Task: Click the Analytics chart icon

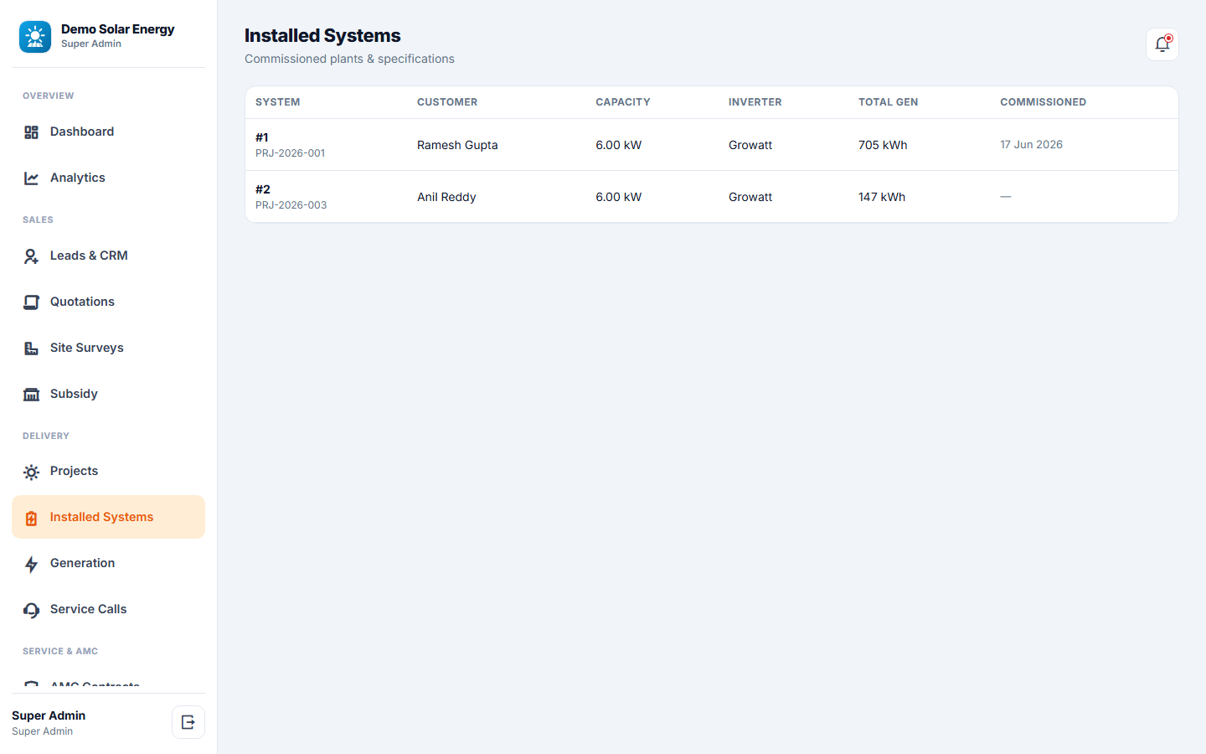Action: 32,178
